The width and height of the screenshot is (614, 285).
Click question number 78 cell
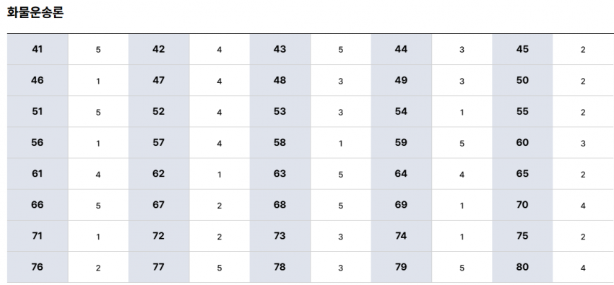pos(280,267)
